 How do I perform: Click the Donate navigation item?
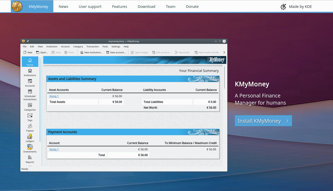(x=192, y=7)
